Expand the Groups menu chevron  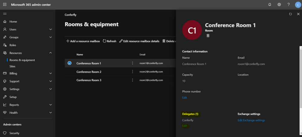click(50, 37)
